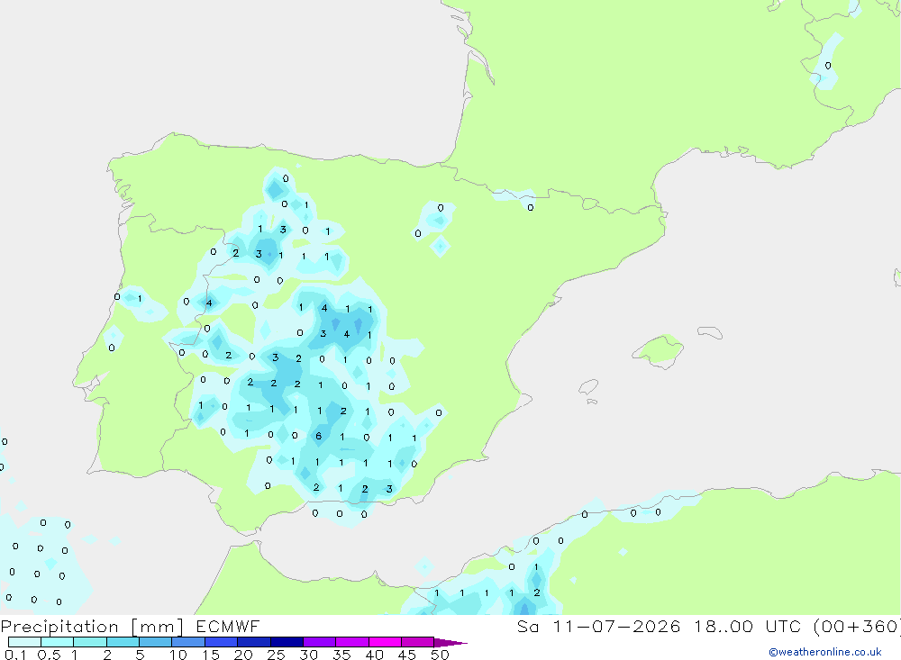Click the '6' precipitation value in southern Spain
This screenshot has height=660, width=901.
pos(318,436)
